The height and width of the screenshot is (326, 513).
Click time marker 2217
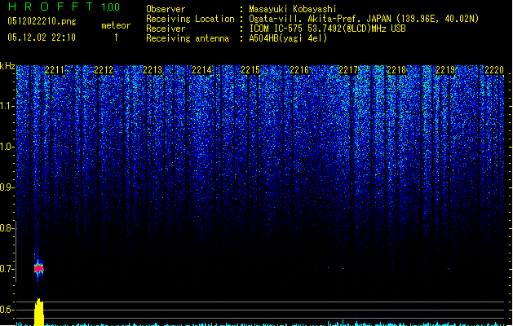348,70
